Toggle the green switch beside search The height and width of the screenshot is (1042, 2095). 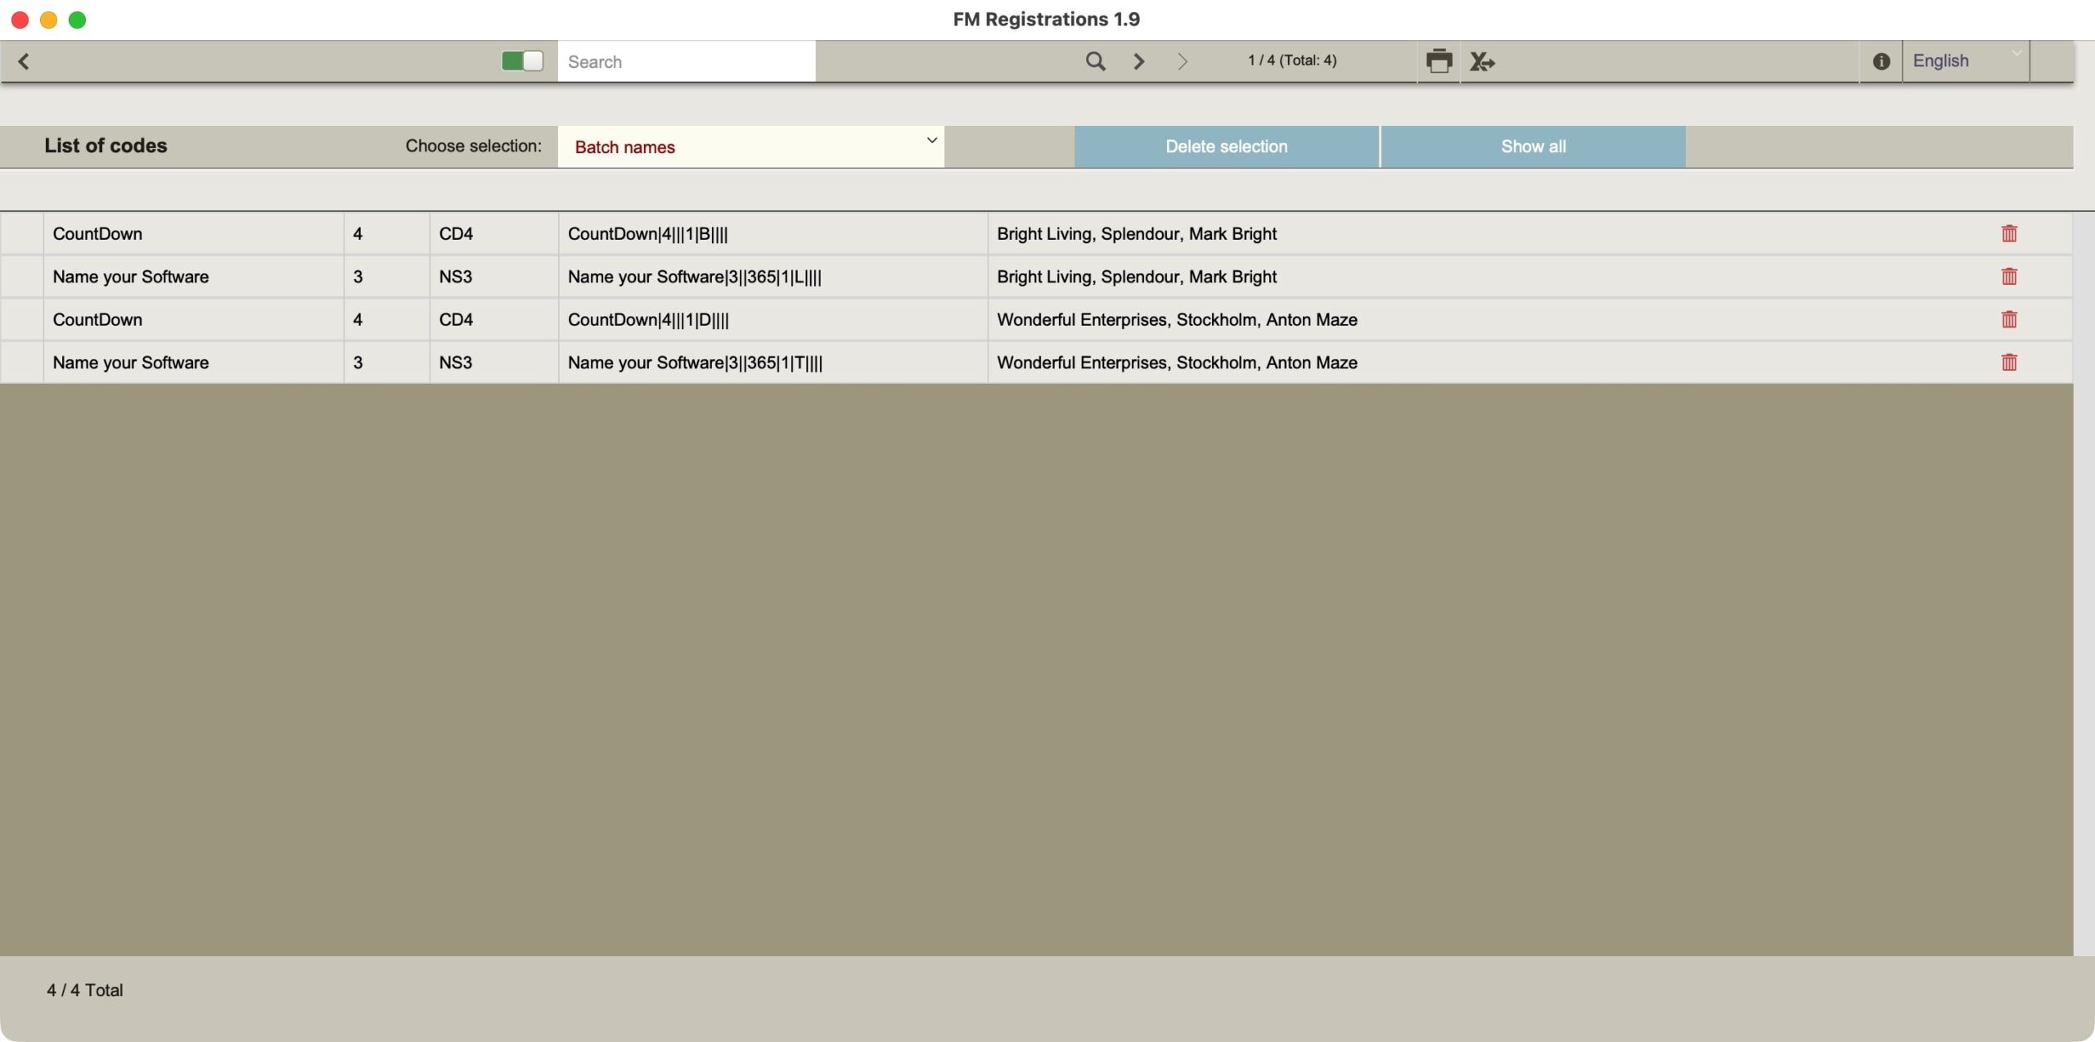[x=522, y=61]
